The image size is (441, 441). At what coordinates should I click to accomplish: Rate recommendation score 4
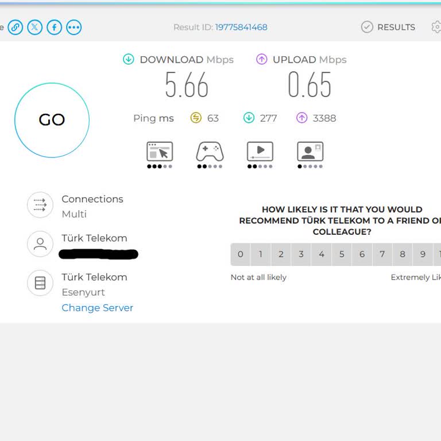click(x=322, y=254)
